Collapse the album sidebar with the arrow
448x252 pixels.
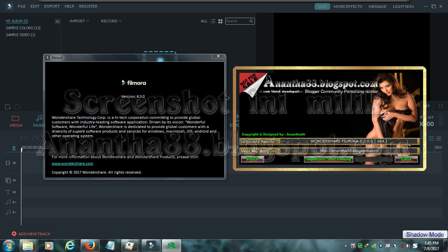58,21
